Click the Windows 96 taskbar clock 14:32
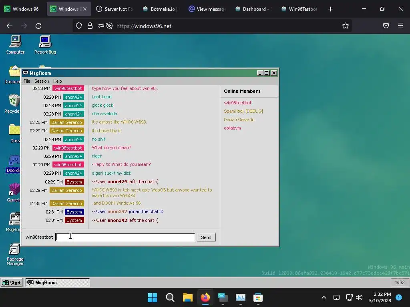 click(x=400, y=283)
